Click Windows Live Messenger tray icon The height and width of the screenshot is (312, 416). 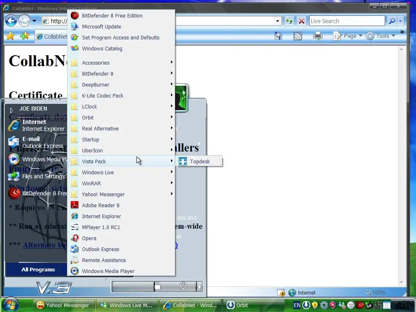coord(342,305)
